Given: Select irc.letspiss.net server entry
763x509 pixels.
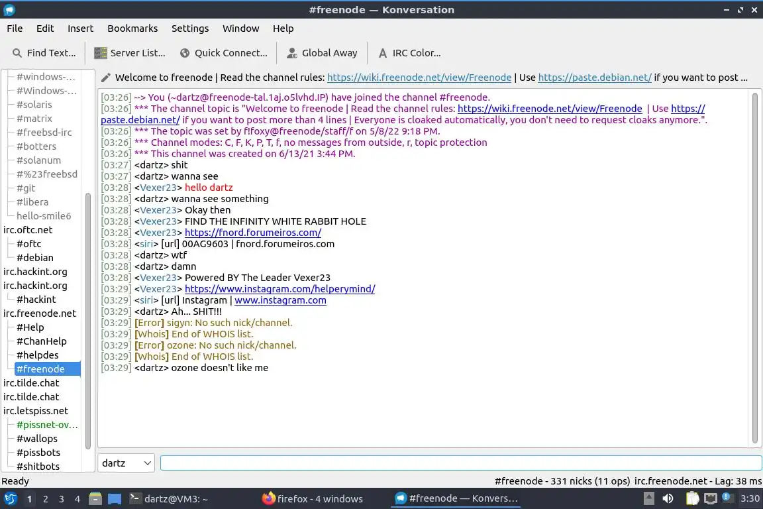Looking at the screenshot, I should pyautogui.click(x=36, y=411).
